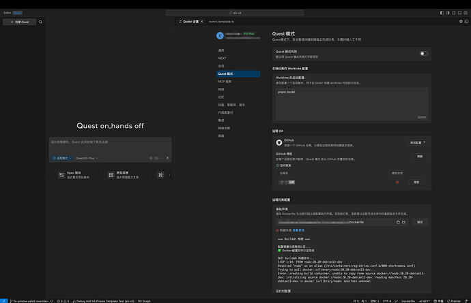This screenshot has height=303, width=471.
Task: Click the notifications bell in status bar
Action: click(x=466, y=301)
